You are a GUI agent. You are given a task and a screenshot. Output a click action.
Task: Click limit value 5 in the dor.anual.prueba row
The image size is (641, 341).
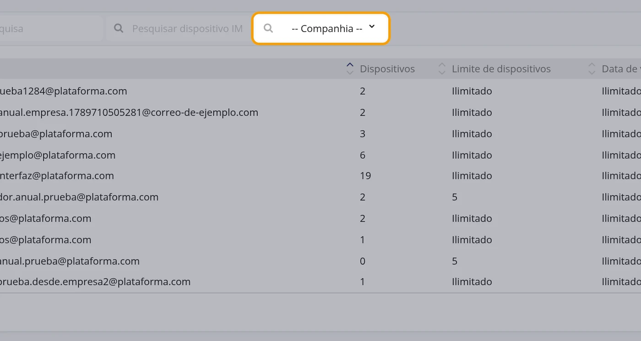click(455, 197)
